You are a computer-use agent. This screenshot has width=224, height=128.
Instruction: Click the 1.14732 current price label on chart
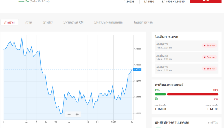click(137, 69)
